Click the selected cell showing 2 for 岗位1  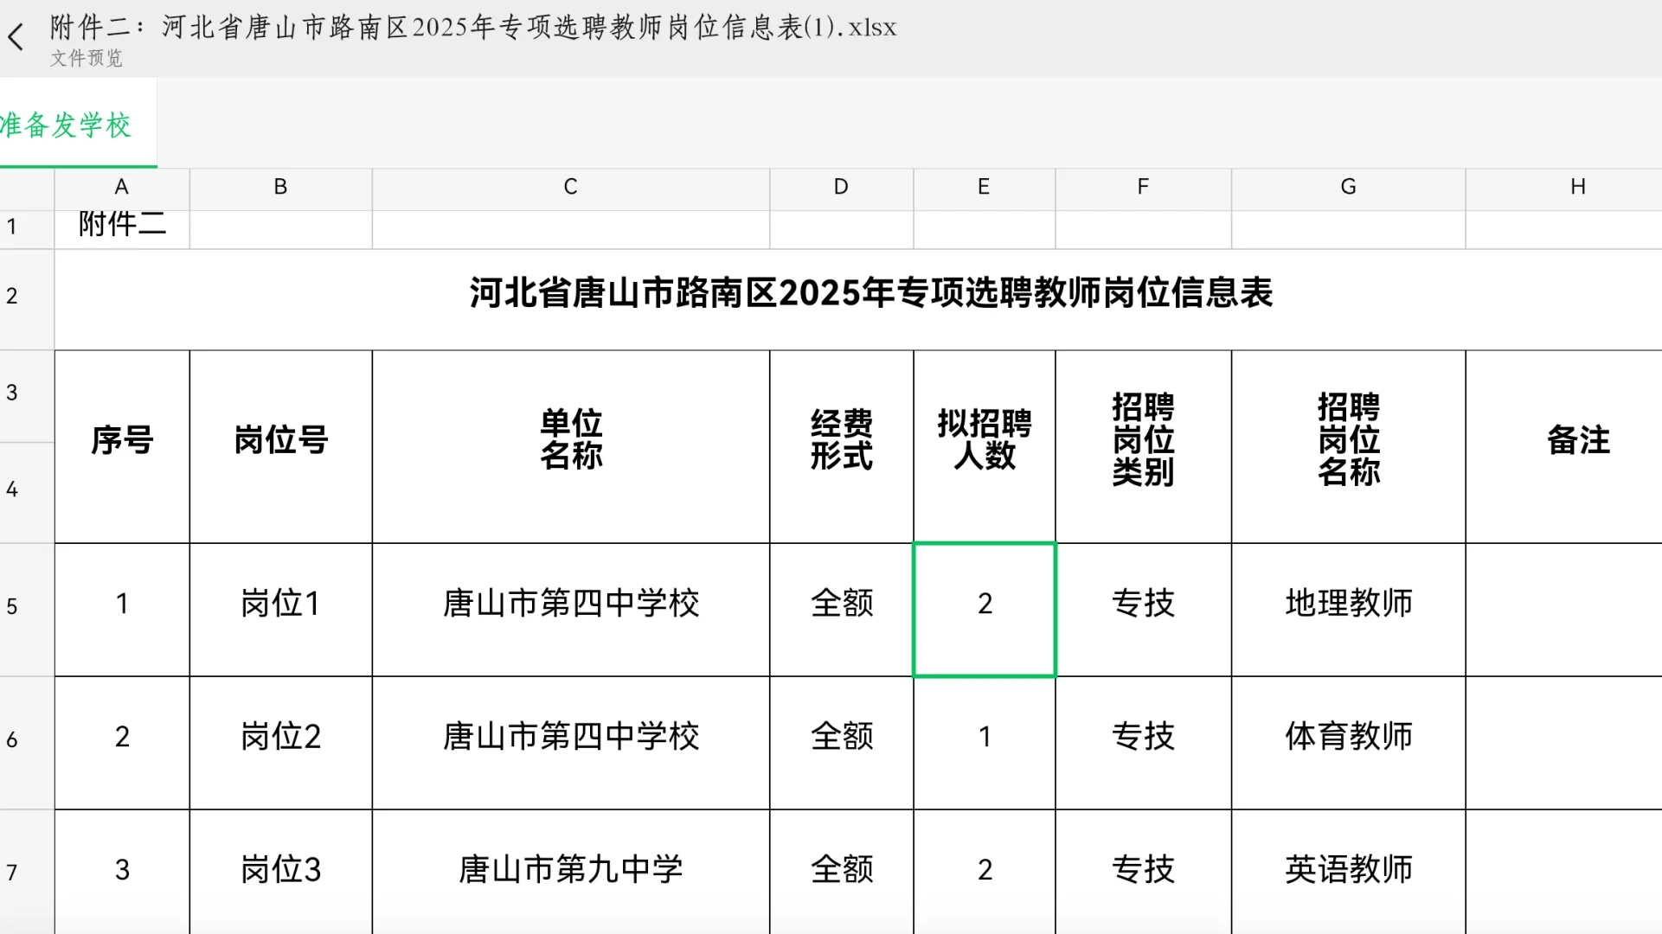pyautogui.click(x=985, y=610)
